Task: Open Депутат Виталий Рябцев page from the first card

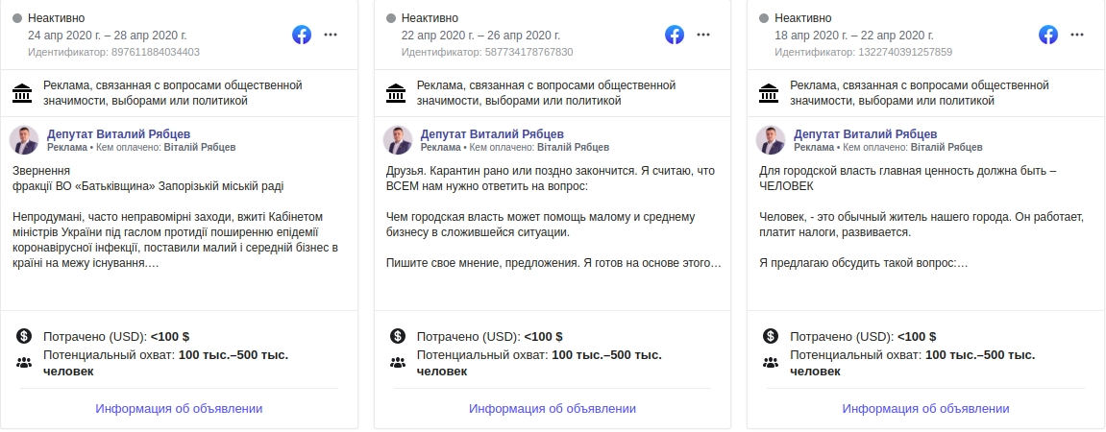Action: coord(118,133)
